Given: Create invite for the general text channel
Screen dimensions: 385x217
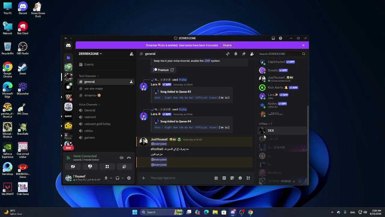Looking at the screenshot, I should coord(131,82).
